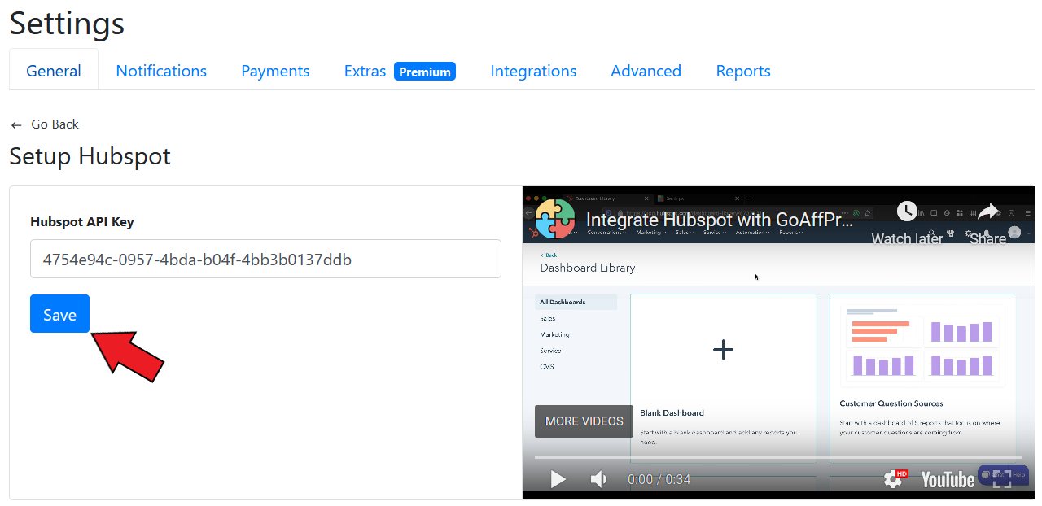Open the Extras Premium tab

[400, 71]
